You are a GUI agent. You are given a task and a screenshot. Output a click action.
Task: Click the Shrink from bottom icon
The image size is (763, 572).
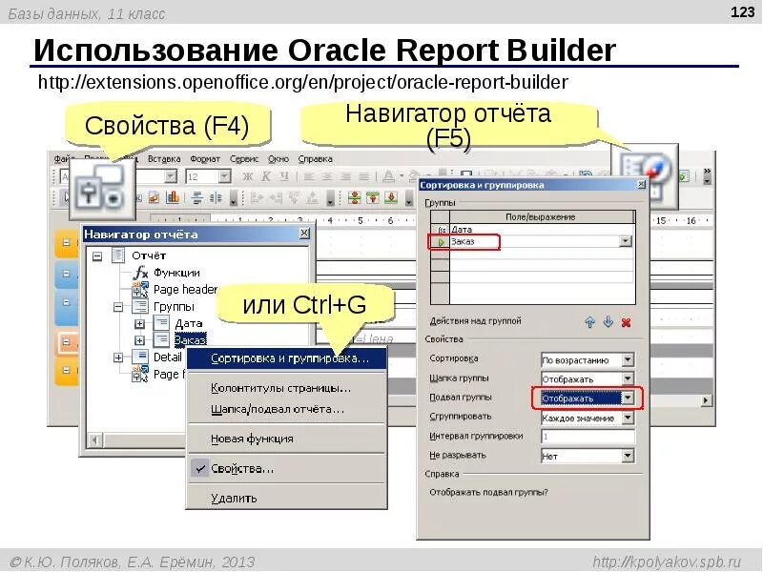[x=391, y=197]
